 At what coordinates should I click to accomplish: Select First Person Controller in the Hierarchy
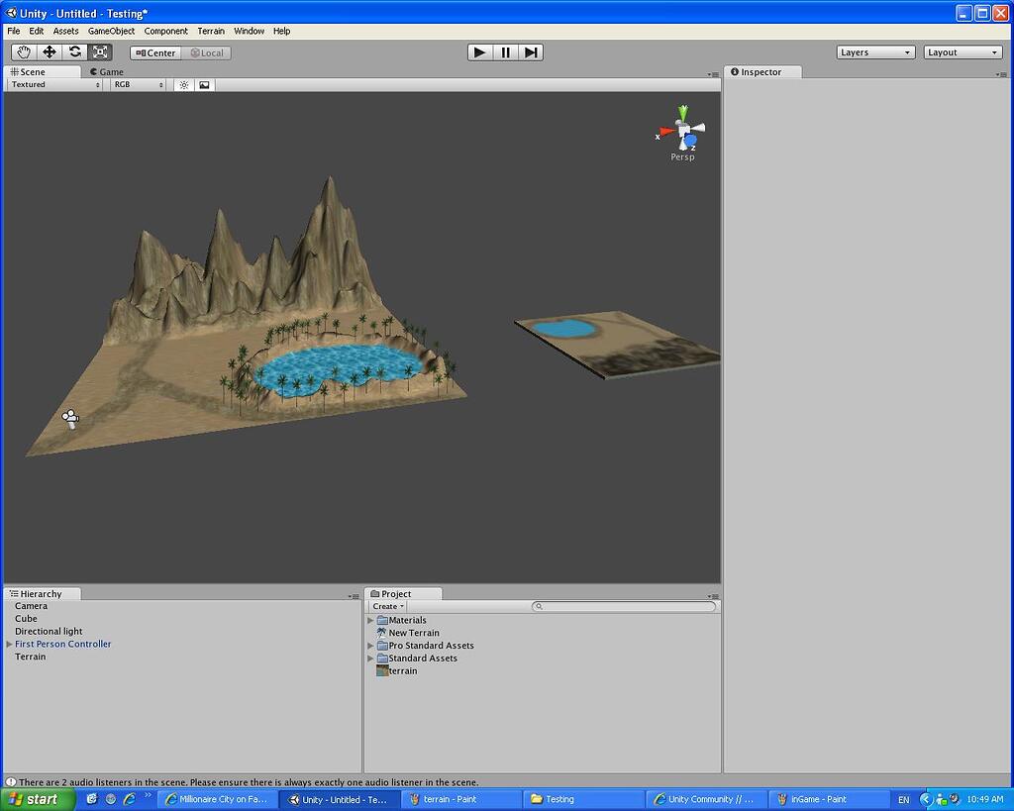[x=62, y=644]
